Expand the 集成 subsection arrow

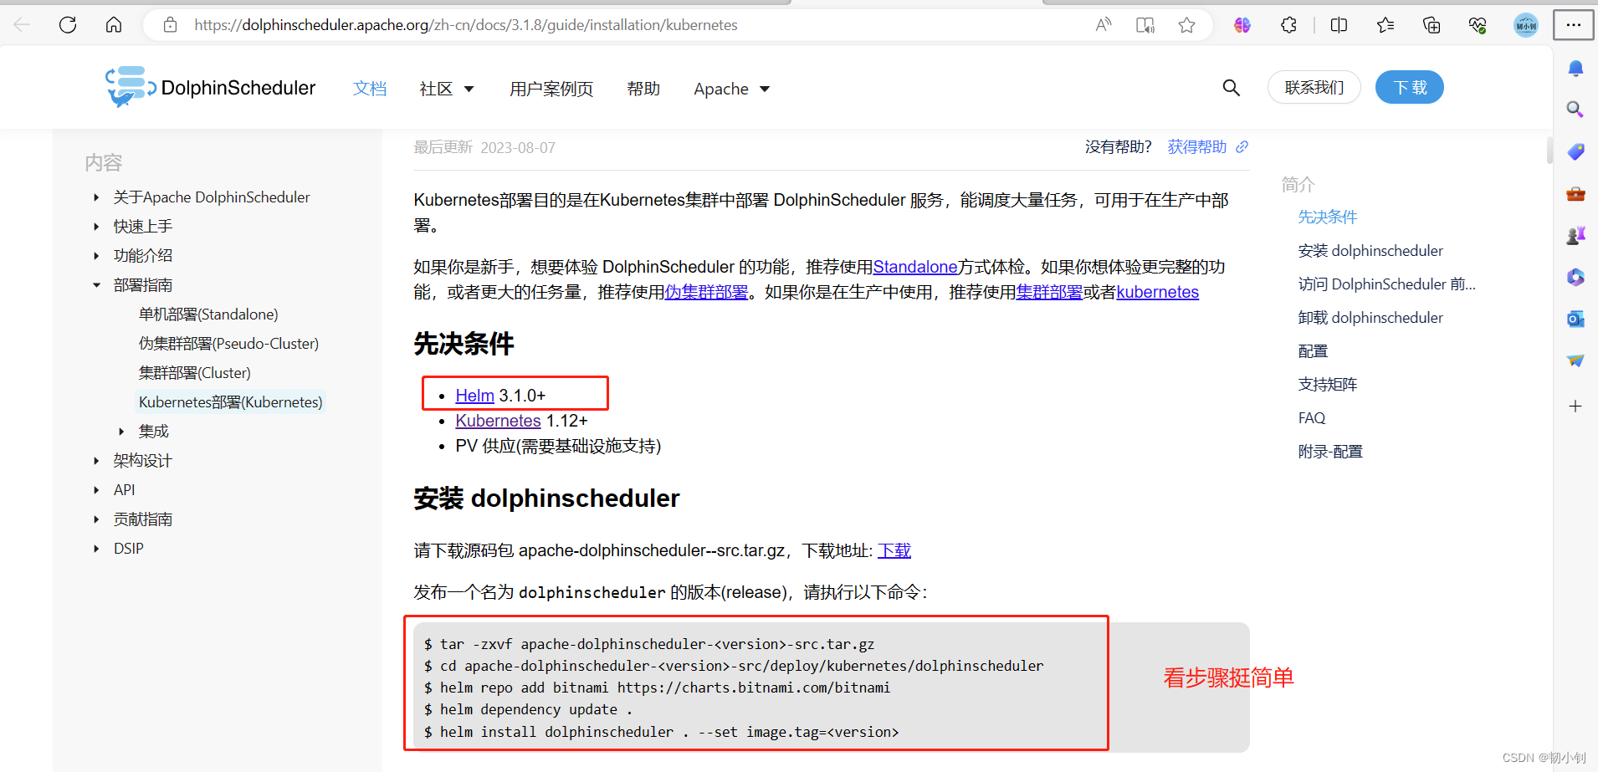tap(121, 432)
